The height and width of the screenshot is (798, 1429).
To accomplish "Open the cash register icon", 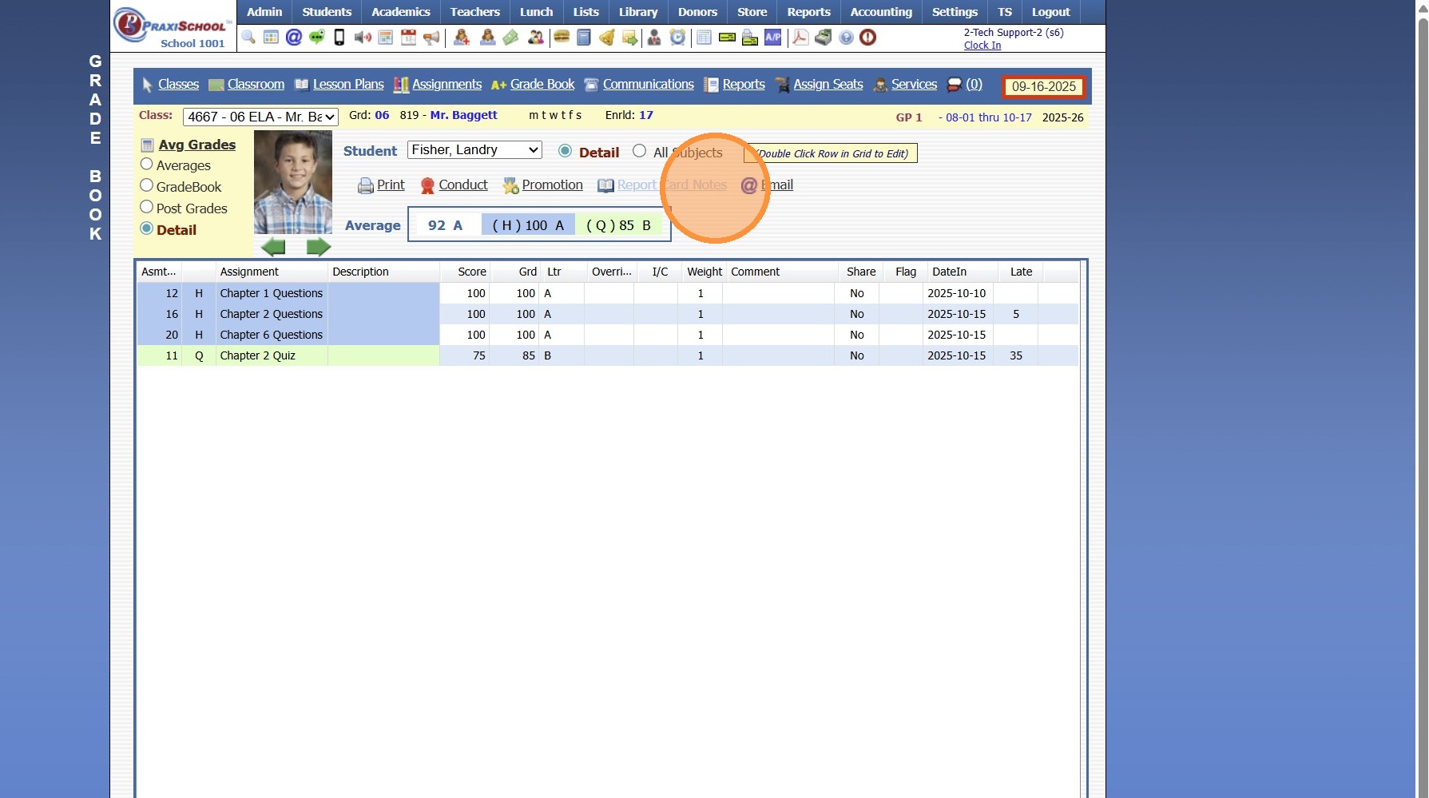I will pyautogui.click(x=824, y=38).
